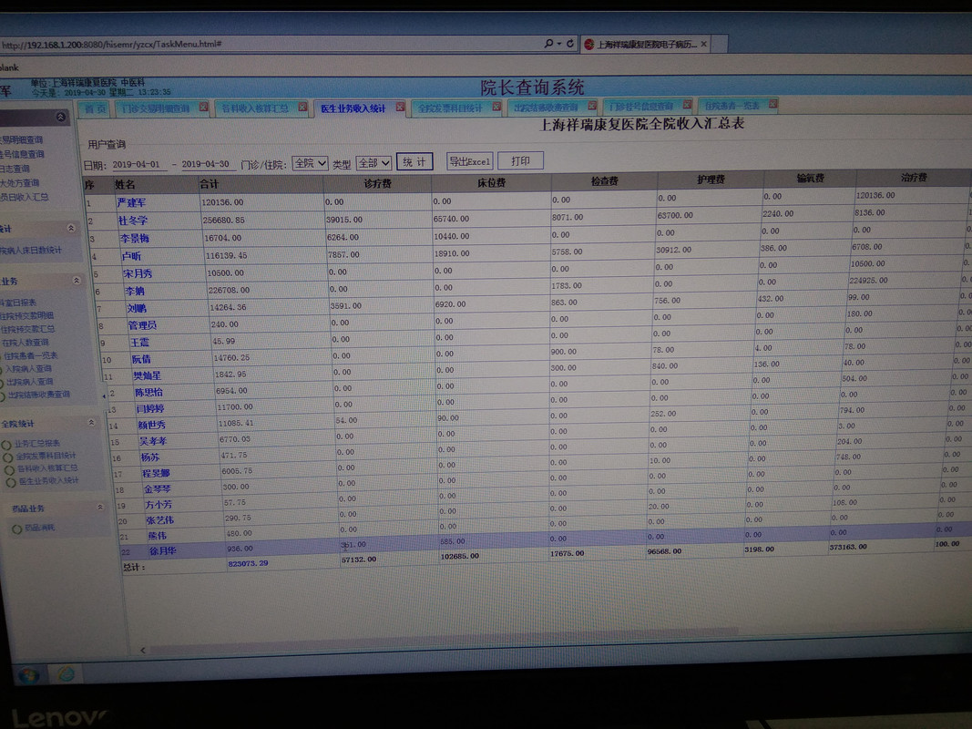Click the 统计 button
The height and width of the screenshot is (729, 972).
pos(414,162)
